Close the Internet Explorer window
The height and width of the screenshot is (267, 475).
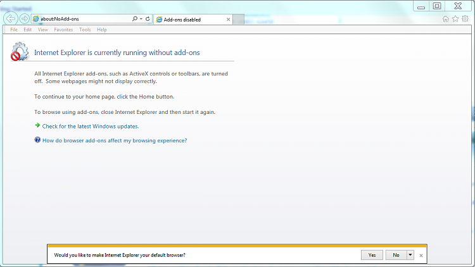458,6
